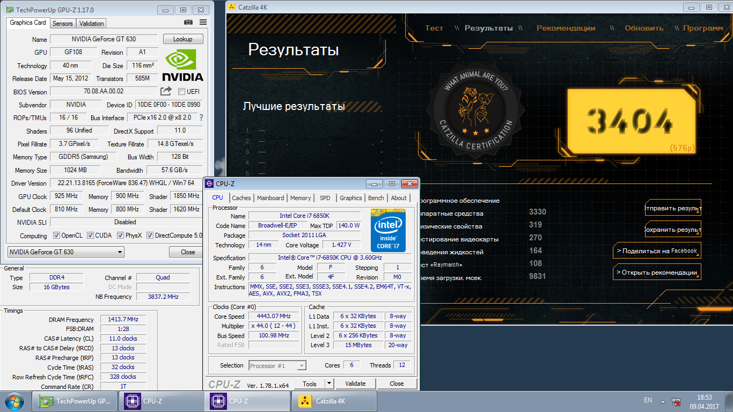Toggle the UEFI checkbox
733x412 pixels.
[x=181, y=91]
